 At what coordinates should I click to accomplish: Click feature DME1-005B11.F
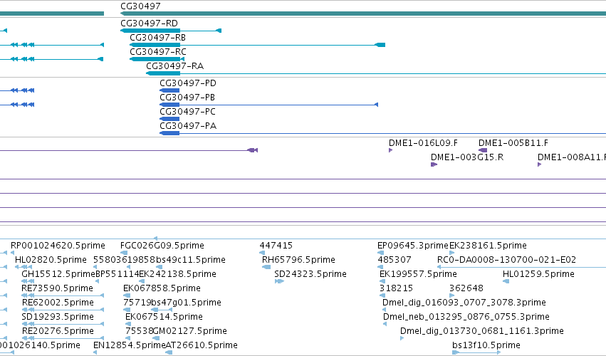(x=513, y=143)
